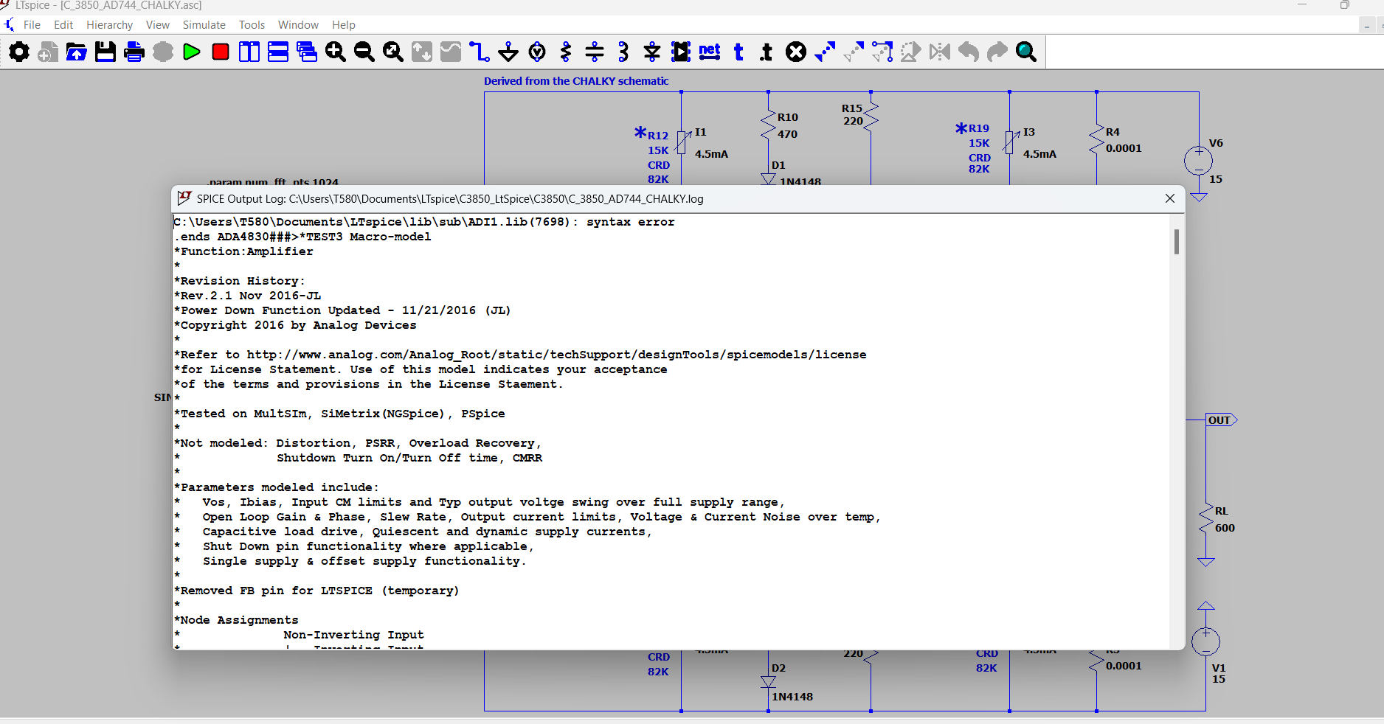The width and height of the screenshot is (1384, 724).
Task: Place a resistor from the toolbar
Action: 566,52
